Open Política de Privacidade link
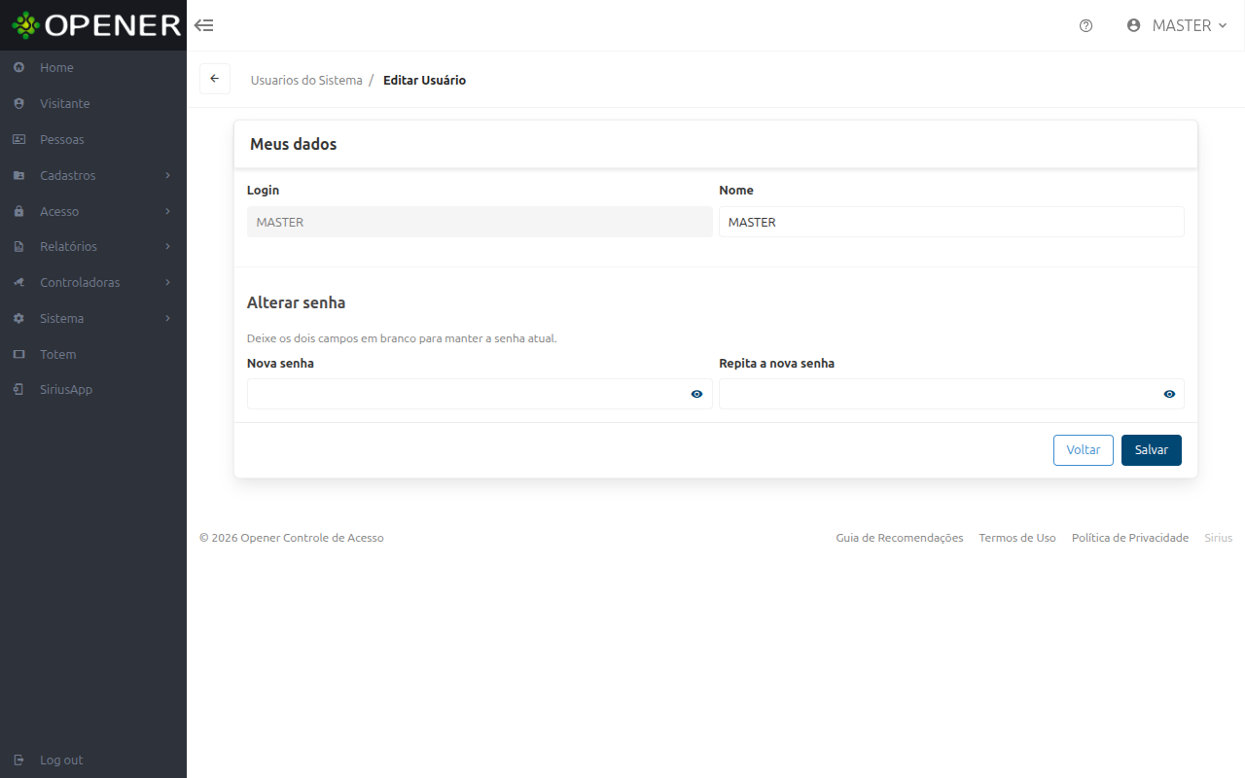The image size is (1245, 778). click(x=1130, y=538)
